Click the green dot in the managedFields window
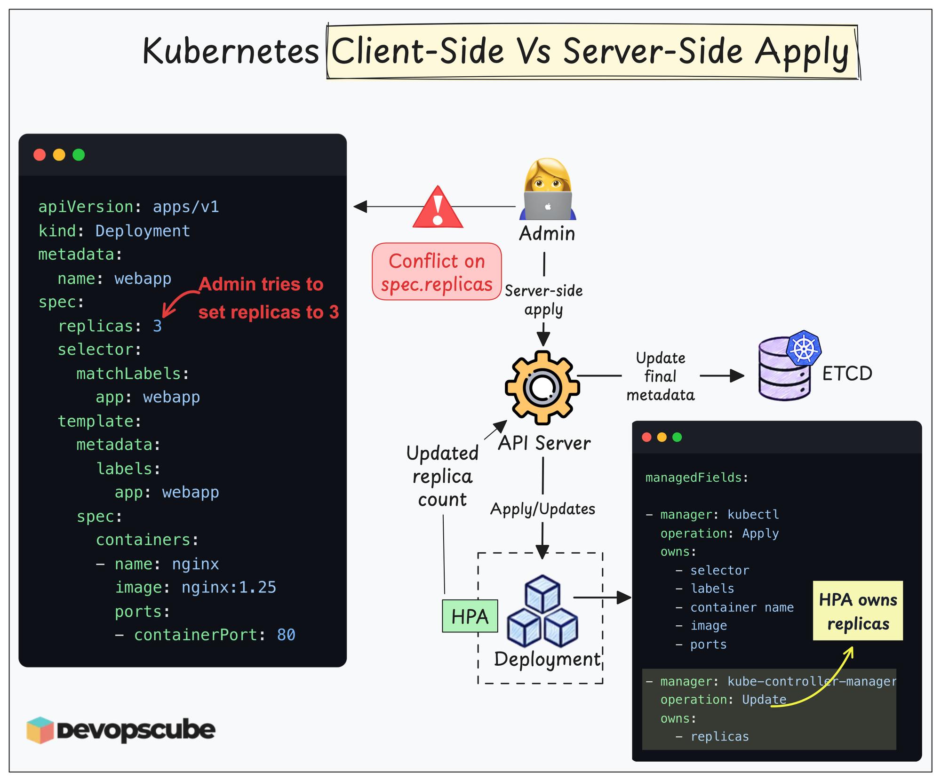 678,437
